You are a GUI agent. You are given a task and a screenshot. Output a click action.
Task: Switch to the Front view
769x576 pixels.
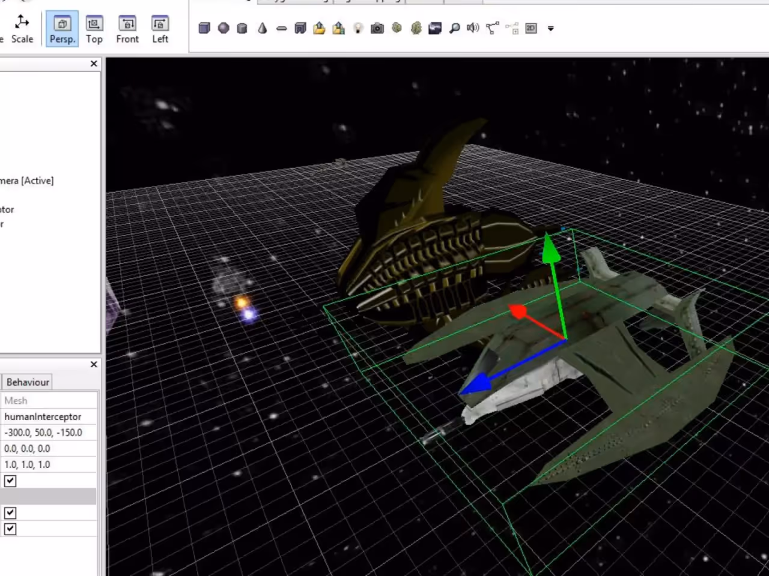tap(127, 28)
